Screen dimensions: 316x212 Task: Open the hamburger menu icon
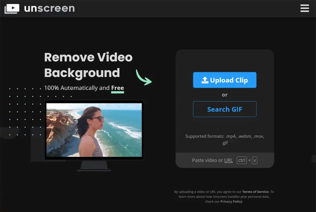pyautogui.click(x=304, y=8)
